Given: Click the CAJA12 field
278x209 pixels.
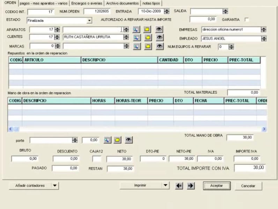Looking at the screenshot, I should (x=97, y=159).
